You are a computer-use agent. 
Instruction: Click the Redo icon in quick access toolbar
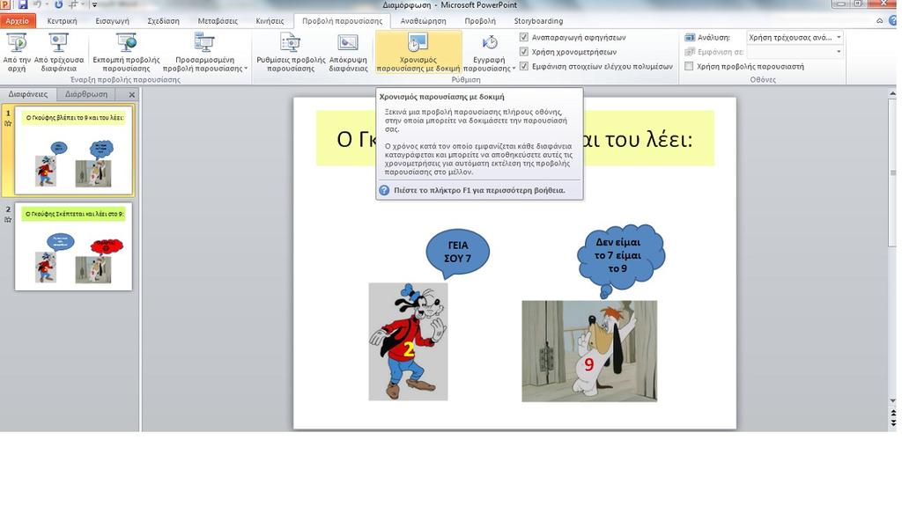click(x=58, y=4)
